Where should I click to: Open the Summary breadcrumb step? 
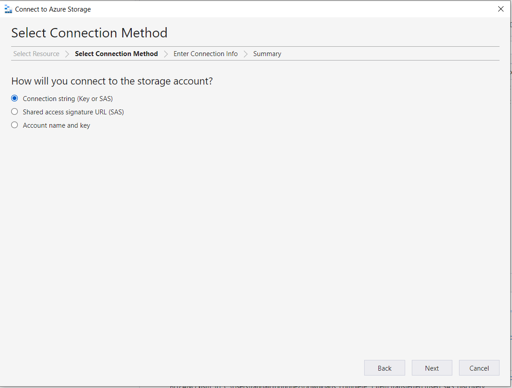pyautogui.click(x=267, y=54)
